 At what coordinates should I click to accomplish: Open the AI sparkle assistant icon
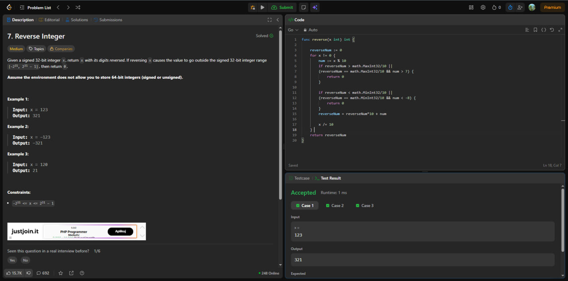315,8
